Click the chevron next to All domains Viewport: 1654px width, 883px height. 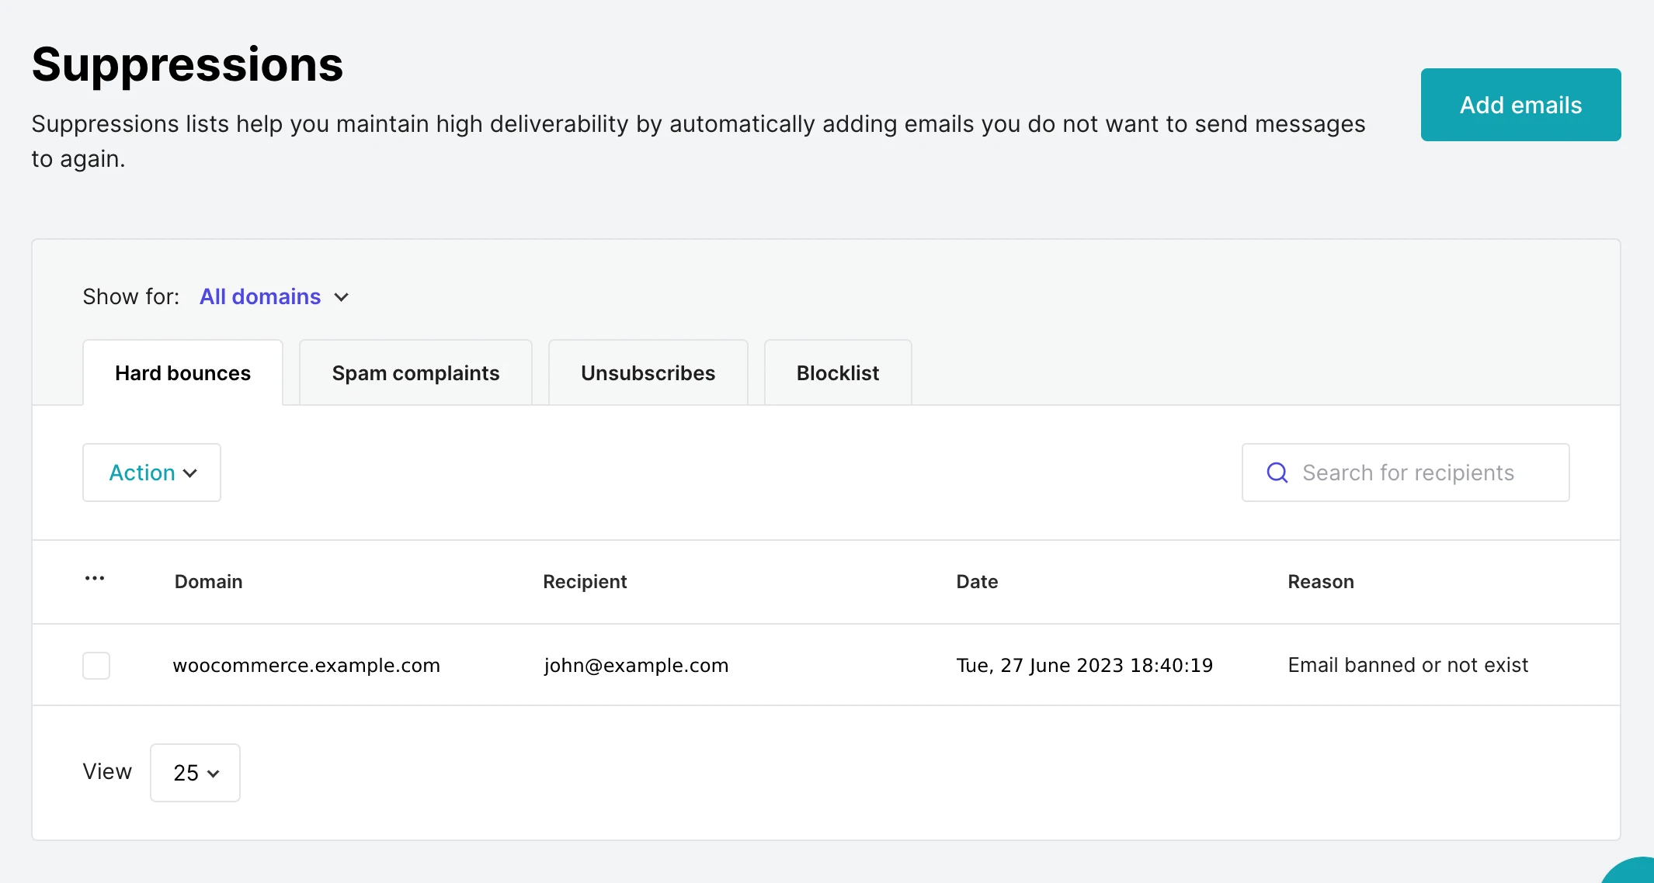tap(342, 297)
